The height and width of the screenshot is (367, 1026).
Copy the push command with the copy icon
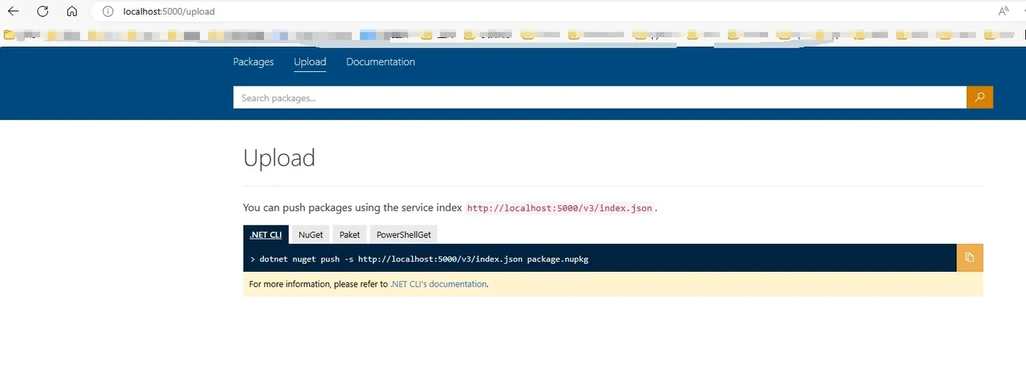click(x=970, y=258)
